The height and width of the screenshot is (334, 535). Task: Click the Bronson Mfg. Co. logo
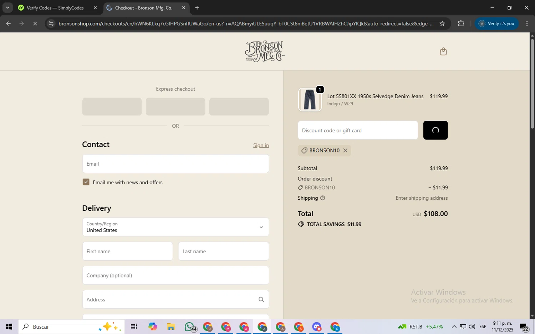[x=265, y=51]
